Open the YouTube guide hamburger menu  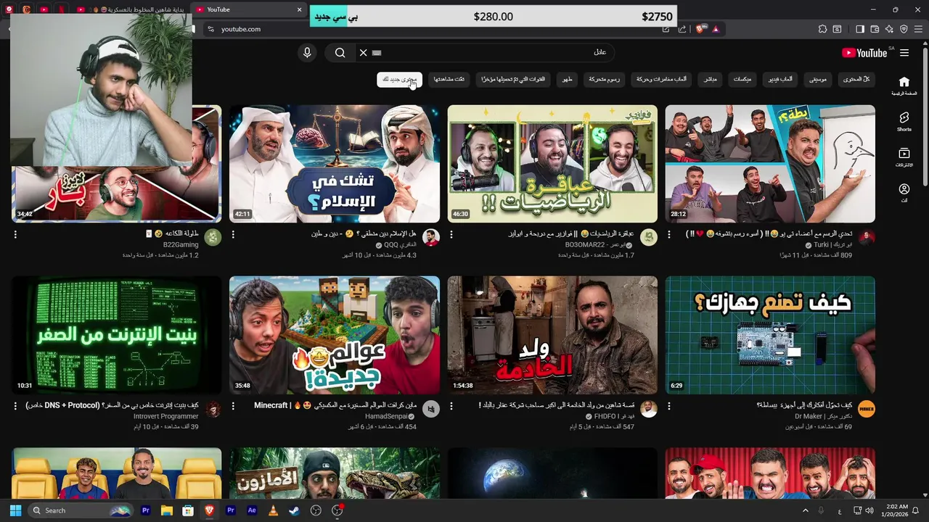pyautogui.click(x=904, y=52)
